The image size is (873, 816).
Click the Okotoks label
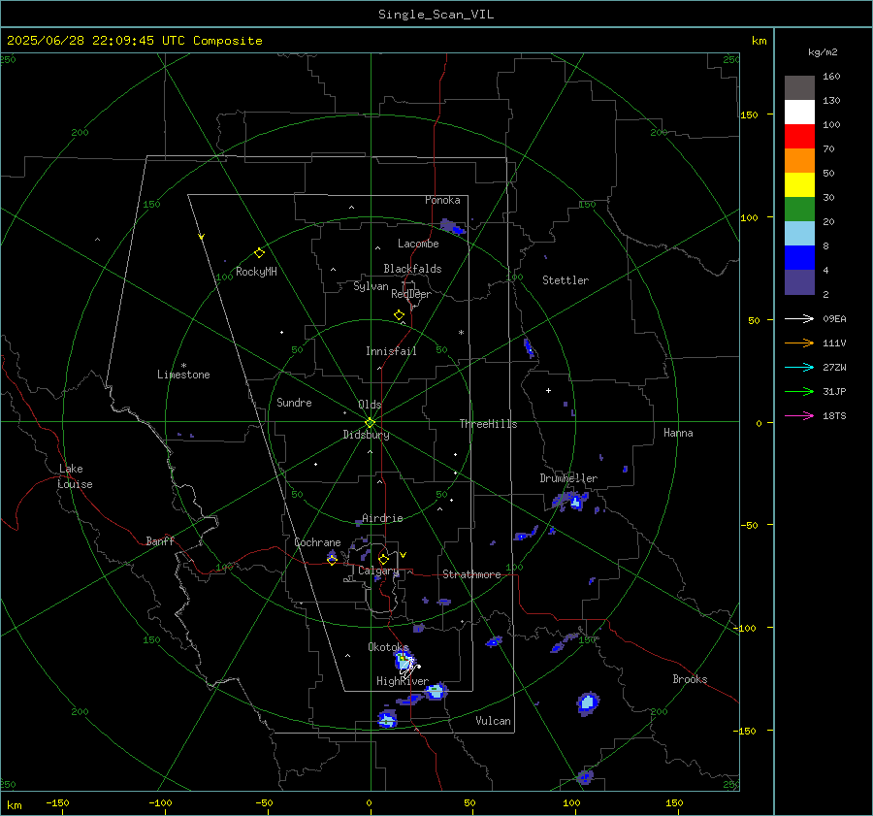(388, 646)
